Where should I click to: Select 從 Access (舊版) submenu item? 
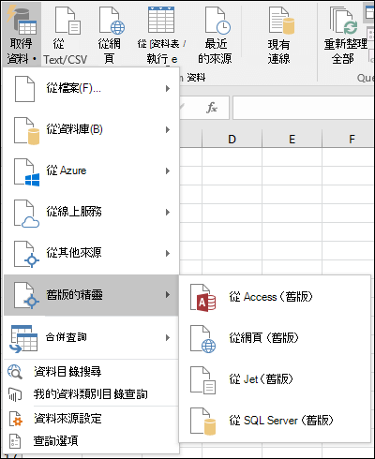(275, 297)
